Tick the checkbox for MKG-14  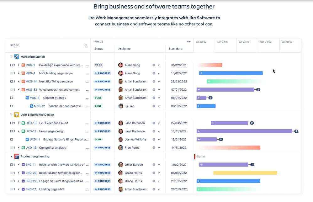tap(11, 82)
